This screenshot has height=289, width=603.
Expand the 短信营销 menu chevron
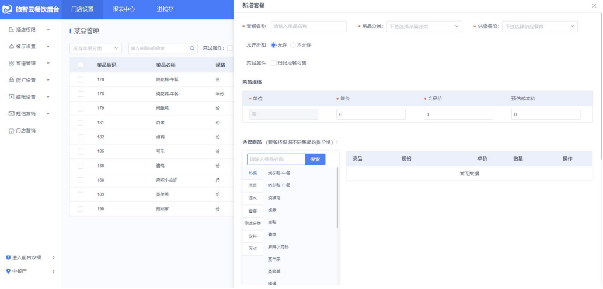[48, 113]
